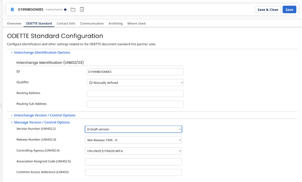Switch to the Contact Info tab
This screenshot has height=182, width=302.
(66, 23)
